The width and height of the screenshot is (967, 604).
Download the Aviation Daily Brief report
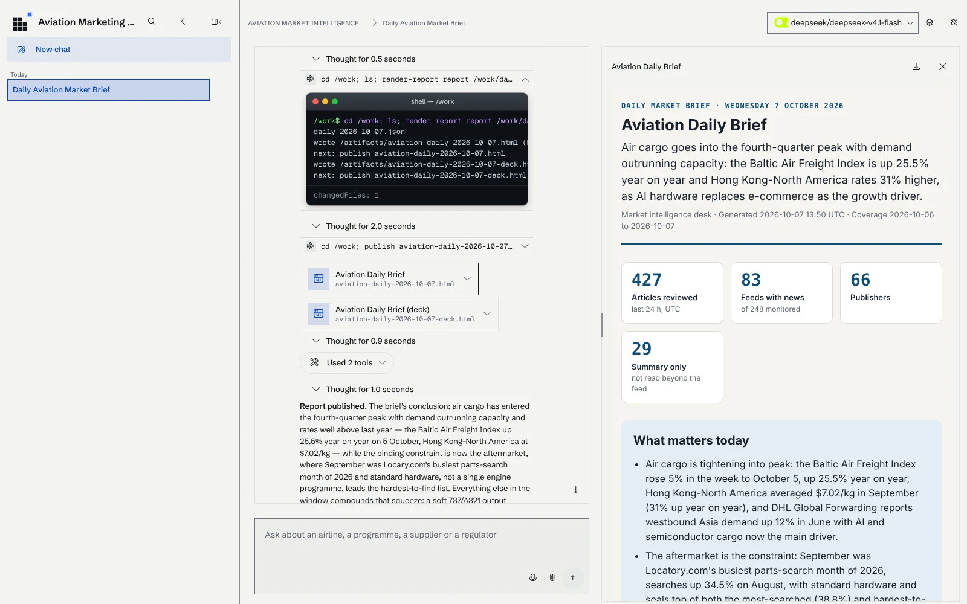coord(916,66)
